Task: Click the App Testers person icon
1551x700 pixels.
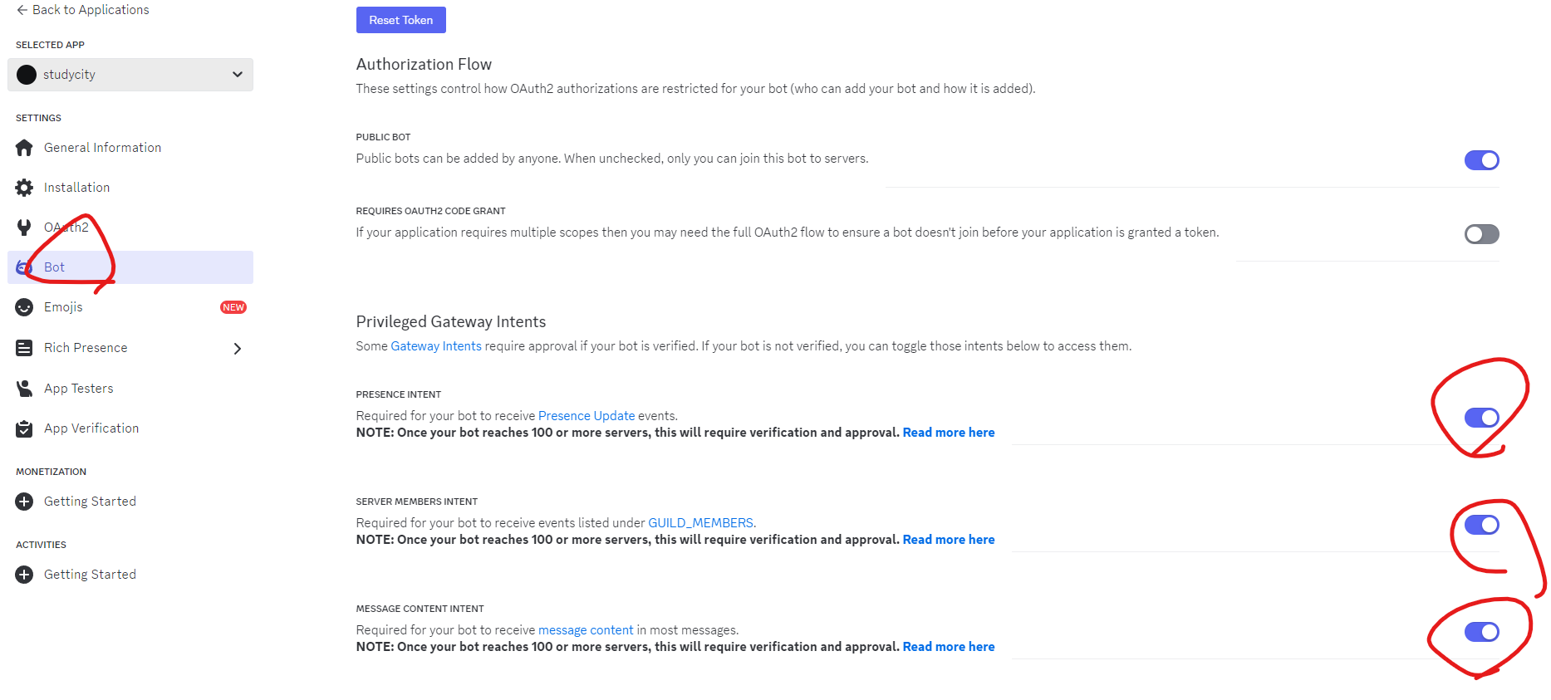Action: pos(24,389)
